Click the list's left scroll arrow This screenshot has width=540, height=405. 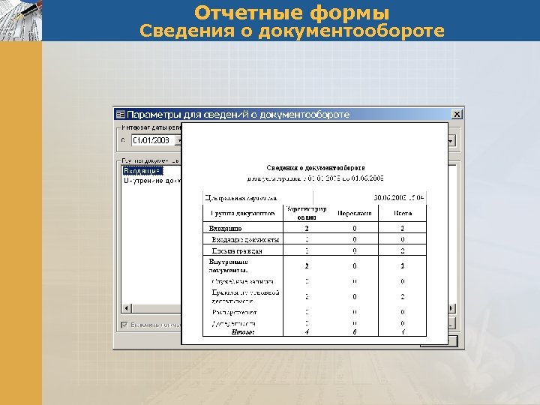(x=127, y=308)
